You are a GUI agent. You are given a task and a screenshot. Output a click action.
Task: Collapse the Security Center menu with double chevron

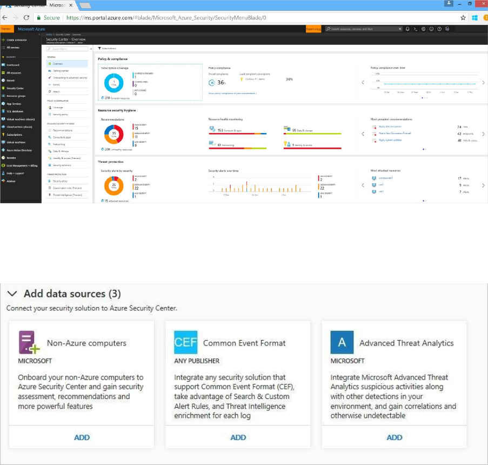(91, 49)
